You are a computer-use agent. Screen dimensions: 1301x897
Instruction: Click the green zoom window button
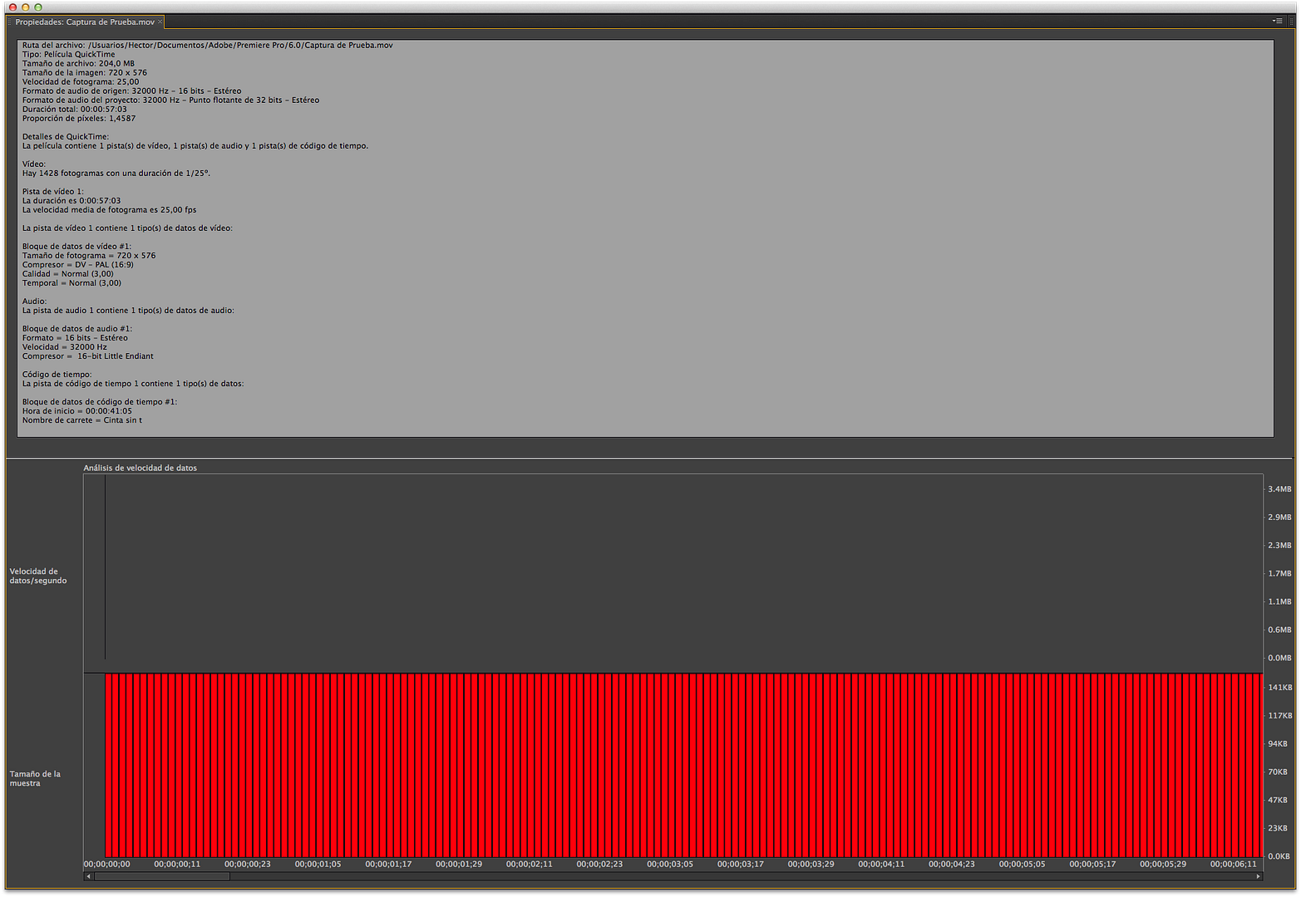pos(37,7)
